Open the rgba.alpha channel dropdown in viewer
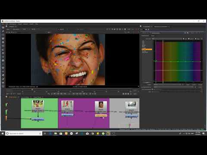Viewport: 207px width, 155px height. (17, 29)
